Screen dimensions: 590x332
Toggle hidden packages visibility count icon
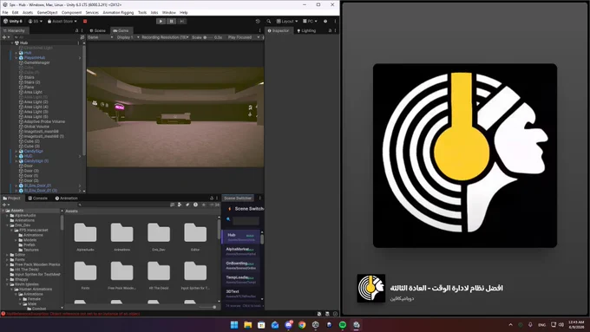point(215,205)
